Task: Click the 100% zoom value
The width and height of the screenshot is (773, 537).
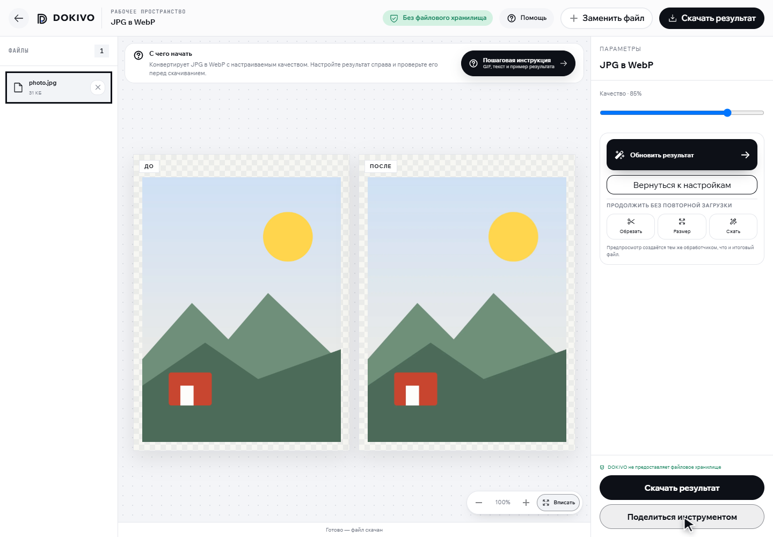Action: point(502,503)
